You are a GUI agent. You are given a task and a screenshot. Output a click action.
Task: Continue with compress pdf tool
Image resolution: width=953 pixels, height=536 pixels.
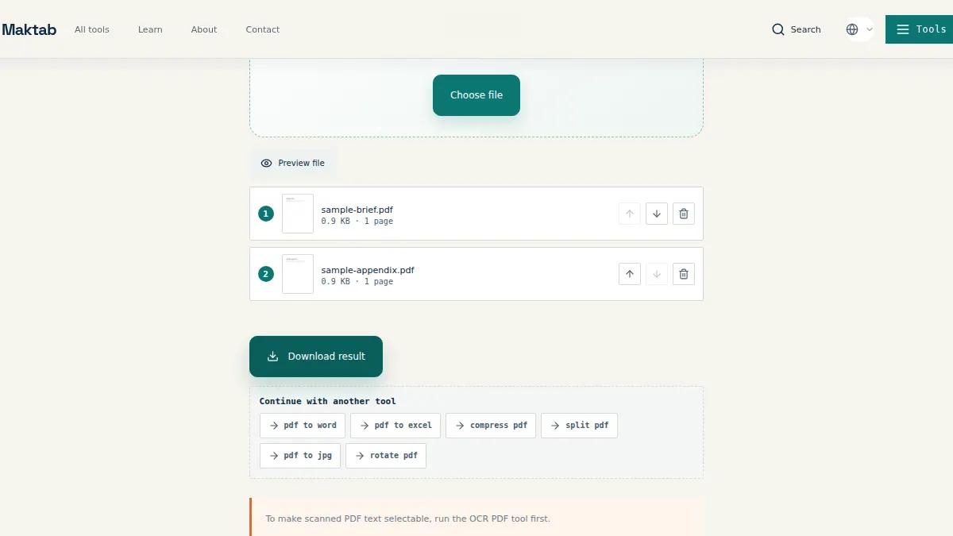coord(491,426)
